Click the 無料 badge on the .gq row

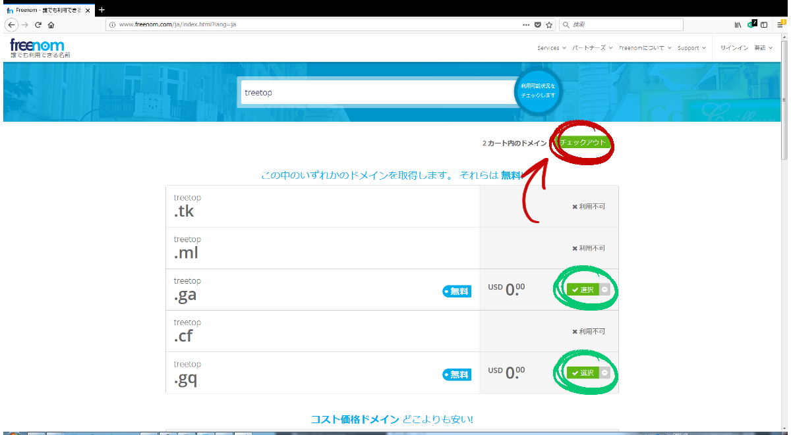click(457, 374)
